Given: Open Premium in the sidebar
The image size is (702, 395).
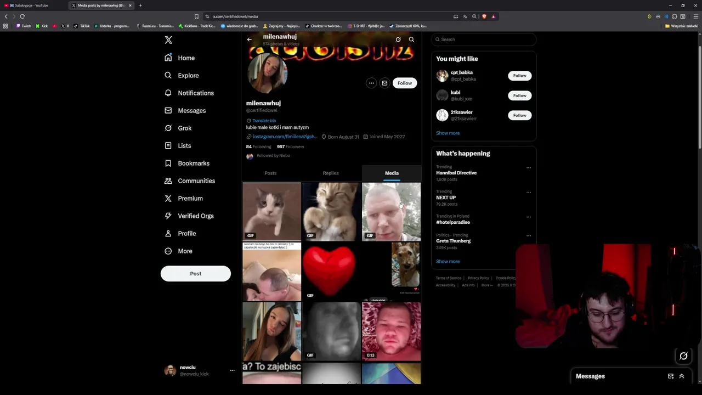Looking at the screenshot, I should [x=184, y=198].
